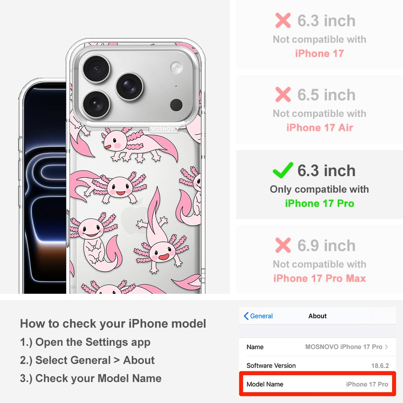Viewport: 403px width, 403px height.
Task: Click the green iPhone 17 Pro text
Action: click(320, 203)
